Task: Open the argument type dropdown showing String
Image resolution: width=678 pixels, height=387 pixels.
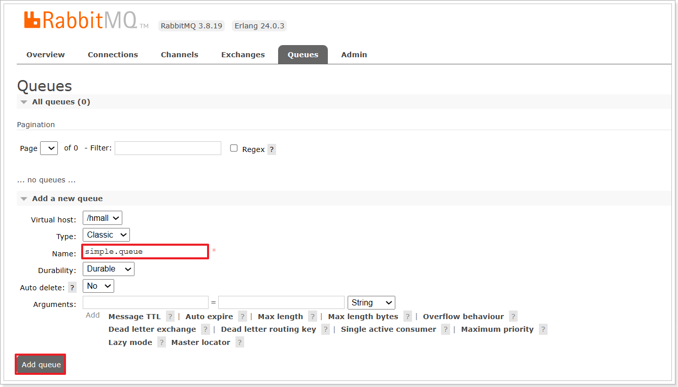Action: click(371, 303)
